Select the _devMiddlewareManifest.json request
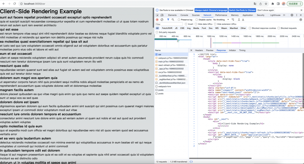The width and height of the screenshot is (304, 164). 171,83
